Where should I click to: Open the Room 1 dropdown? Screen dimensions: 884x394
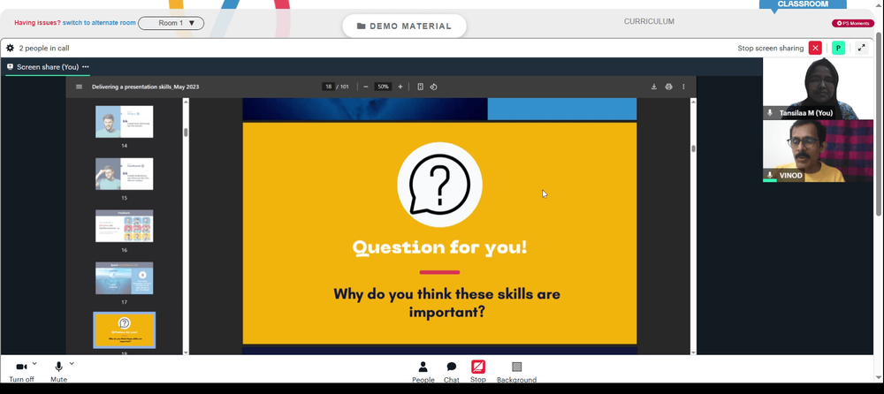[171, 23]
